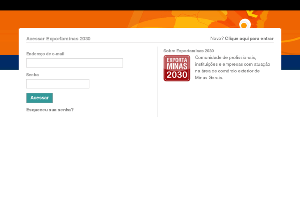The image size is (300, 224).
Task: Open the Esqueceu sua senha? link
Action: 50,110
